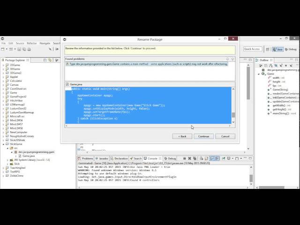Select Game.java in Package Explorer

point(29,156)
